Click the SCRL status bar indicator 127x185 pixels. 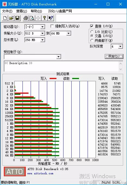coord(117,182)
